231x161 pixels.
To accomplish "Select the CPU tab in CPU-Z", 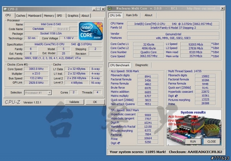I will tap(8, 15).
